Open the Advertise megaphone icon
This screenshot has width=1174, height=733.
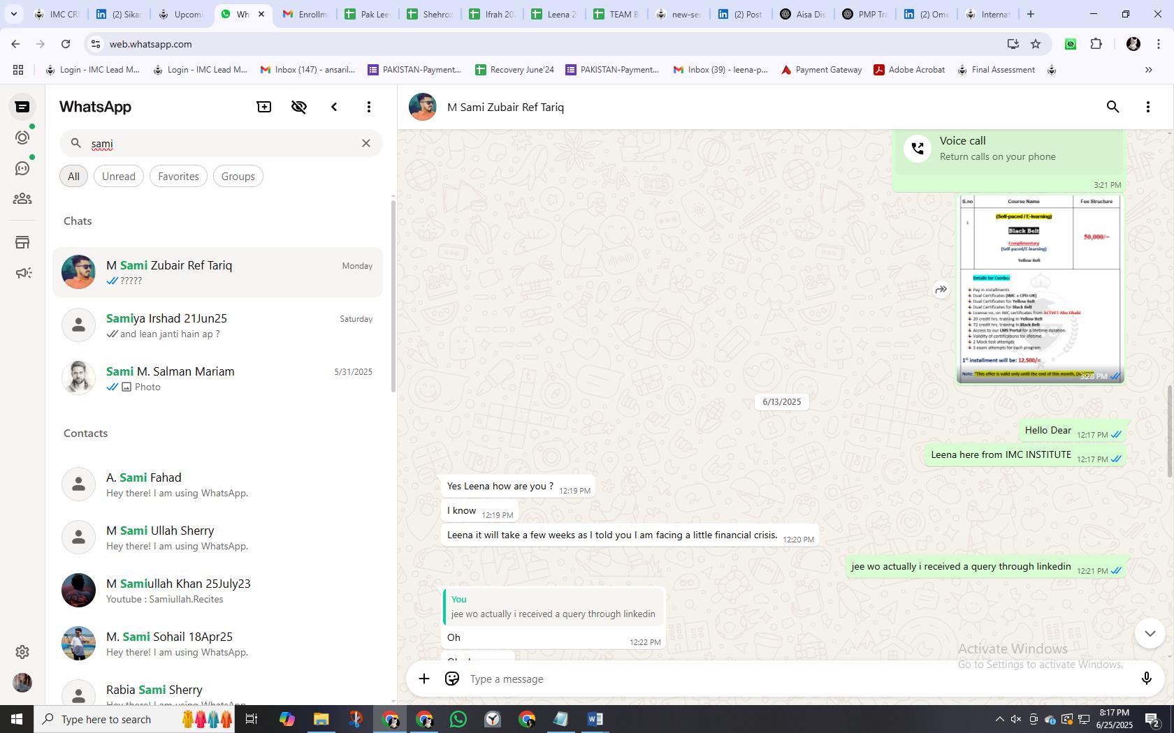[x=23, y=273]
